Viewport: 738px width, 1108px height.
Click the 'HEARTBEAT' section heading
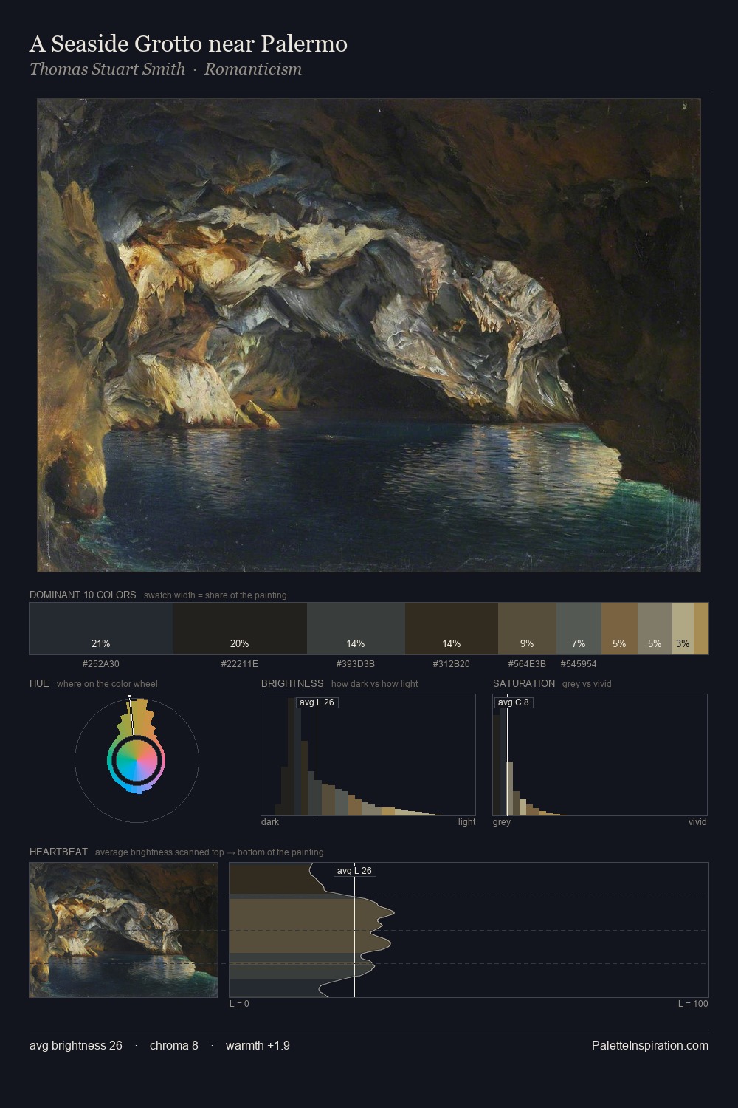58,852
